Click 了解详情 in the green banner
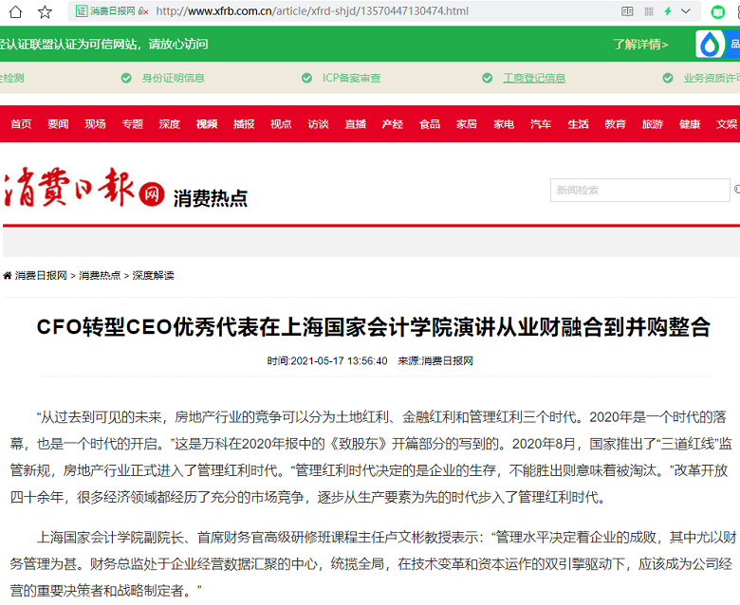The height and width of the screenshot is (605, 740). [x=640, y=45]
